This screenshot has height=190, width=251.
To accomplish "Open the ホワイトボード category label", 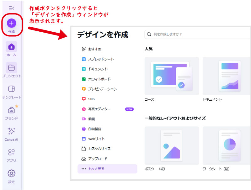I will pos(99,79).
